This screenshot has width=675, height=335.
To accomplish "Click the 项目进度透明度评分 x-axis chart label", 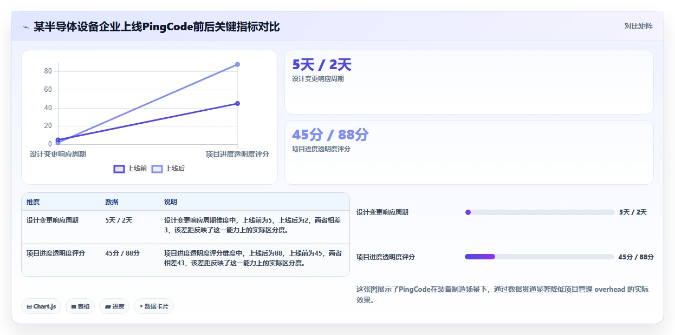I will pyautogui.click(x=237, y=154).
